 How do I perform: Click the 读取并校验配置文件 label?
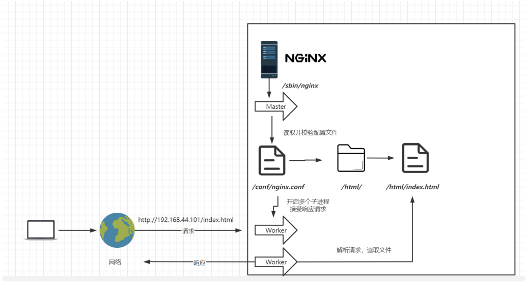tap(311, 132)
